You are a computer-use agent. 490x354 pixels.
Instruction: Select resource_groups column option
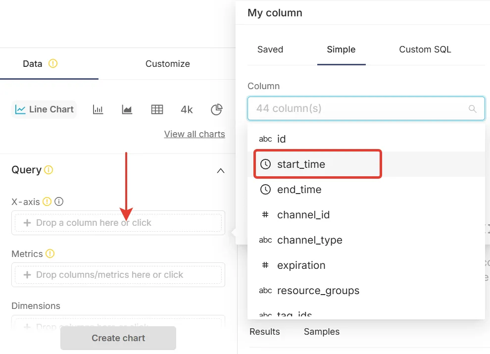coord(366,291)
